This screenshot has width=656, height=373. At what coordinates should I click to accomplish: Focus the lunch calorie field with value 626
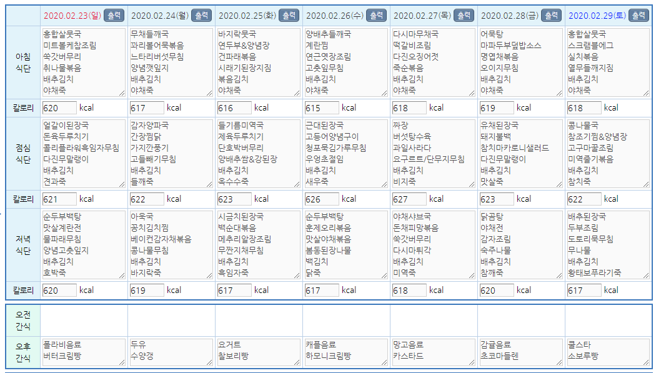[x=322, y=199]
